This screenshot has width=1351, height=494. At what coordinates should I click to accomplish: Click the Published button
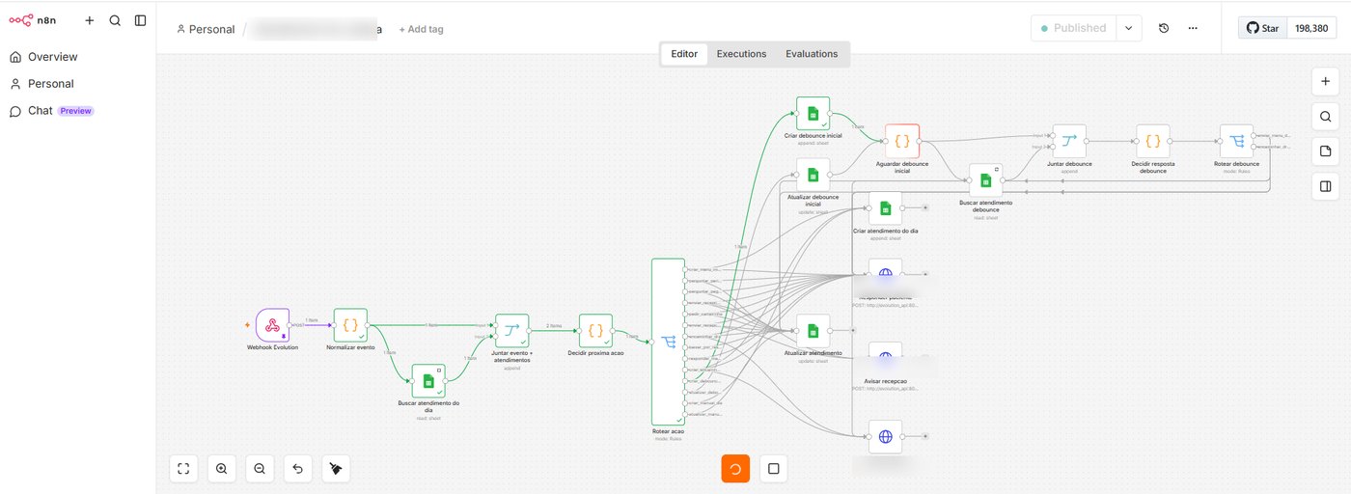pos(1073,28)
